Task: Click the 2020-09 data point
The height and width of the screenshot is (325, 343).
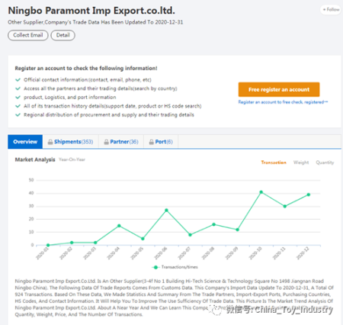Action: coord(237,230)
